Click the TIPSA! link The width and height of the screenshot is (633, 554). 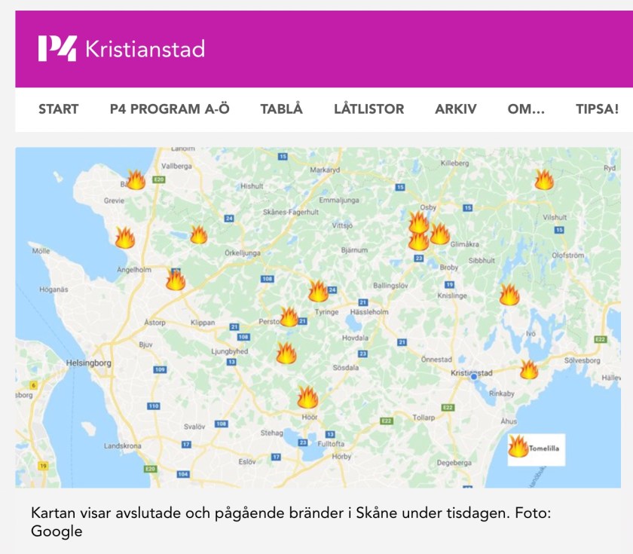point(597,109)
